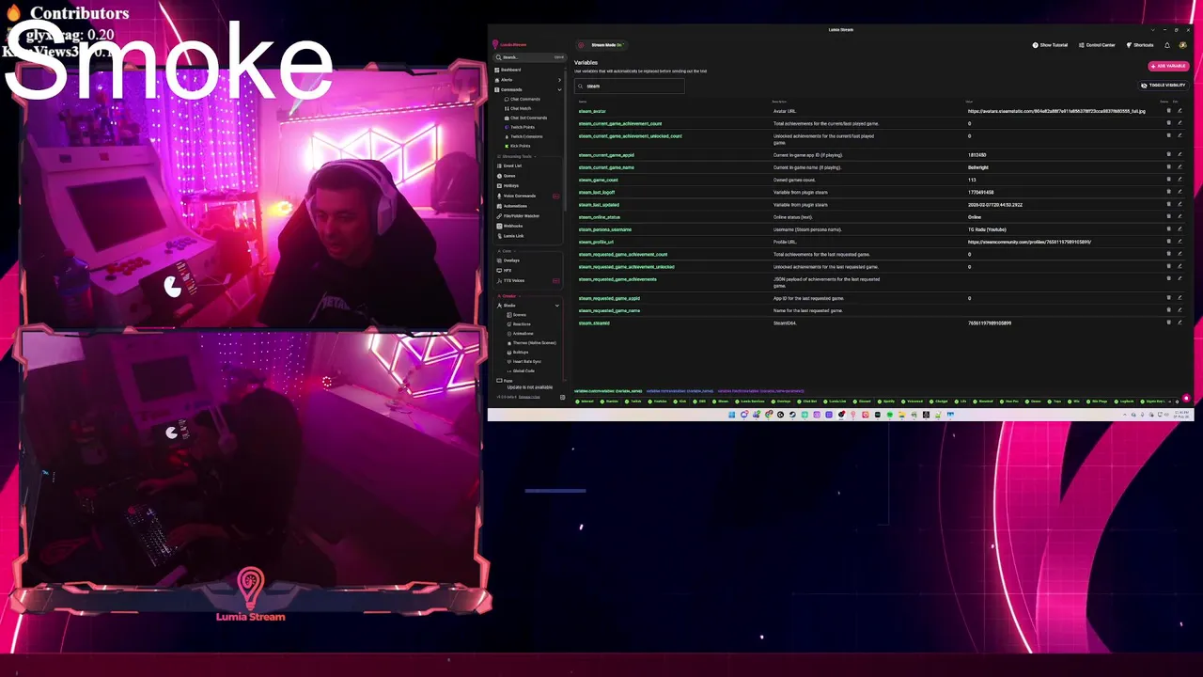
Task: Open Heart Rate Sync under Studio
Action: 525,361
